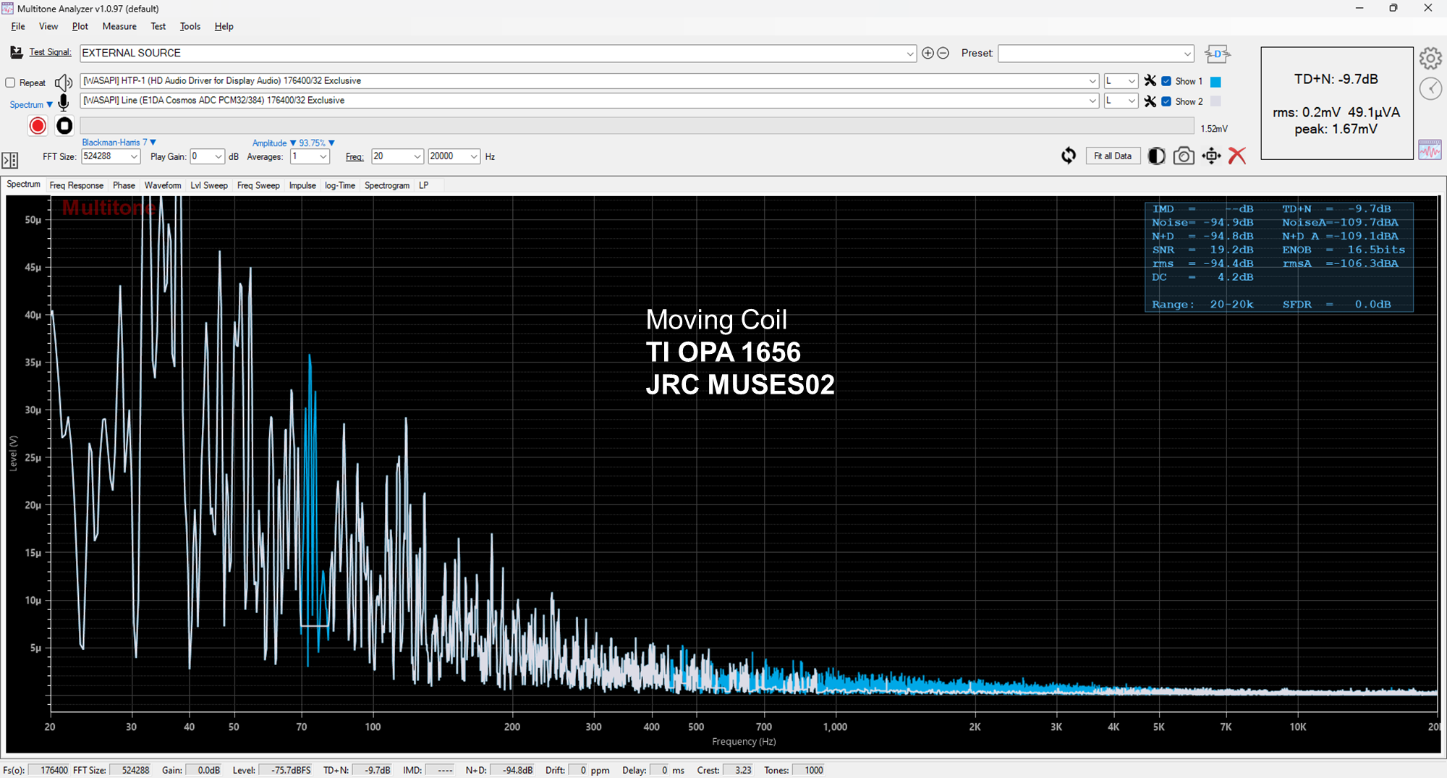Open the E1DA Cosmos ADC input dropdown
1447x778 pixels.
coord(1092,101)
